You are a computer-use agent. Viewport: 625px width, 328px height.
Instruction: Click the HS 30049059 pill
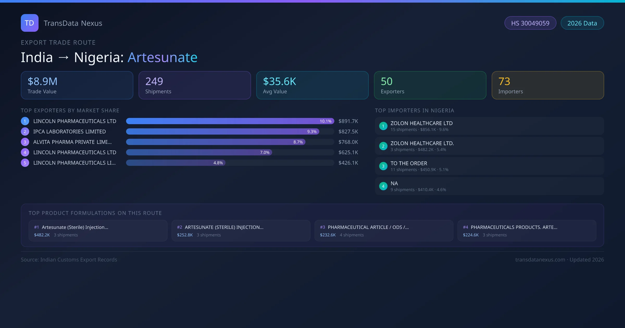[530, 23]
